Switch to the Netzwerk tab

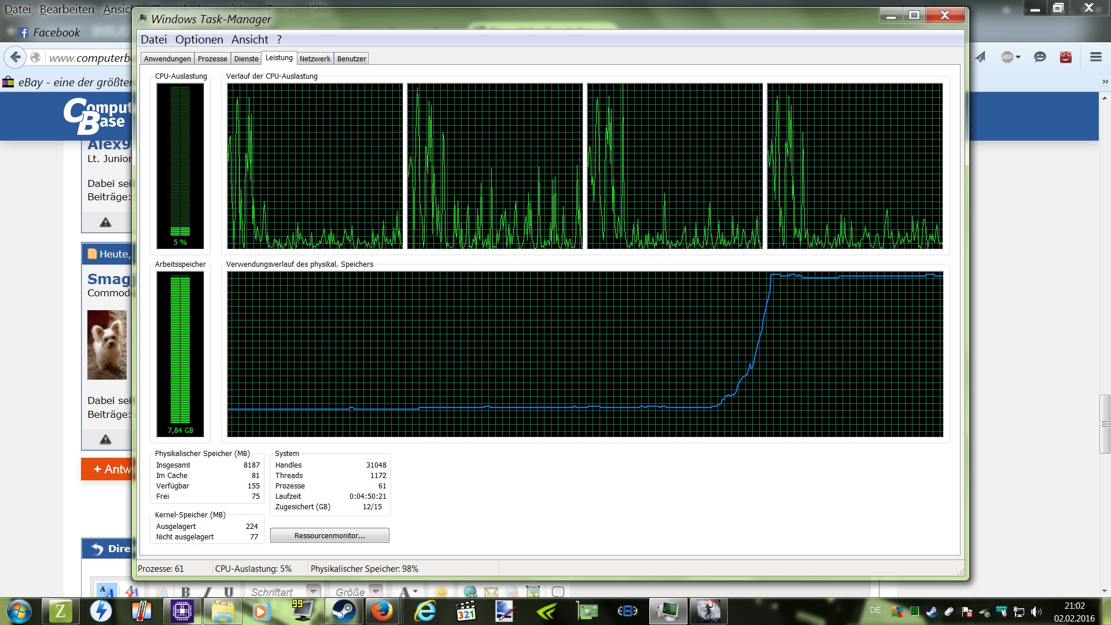coord(315,58)
